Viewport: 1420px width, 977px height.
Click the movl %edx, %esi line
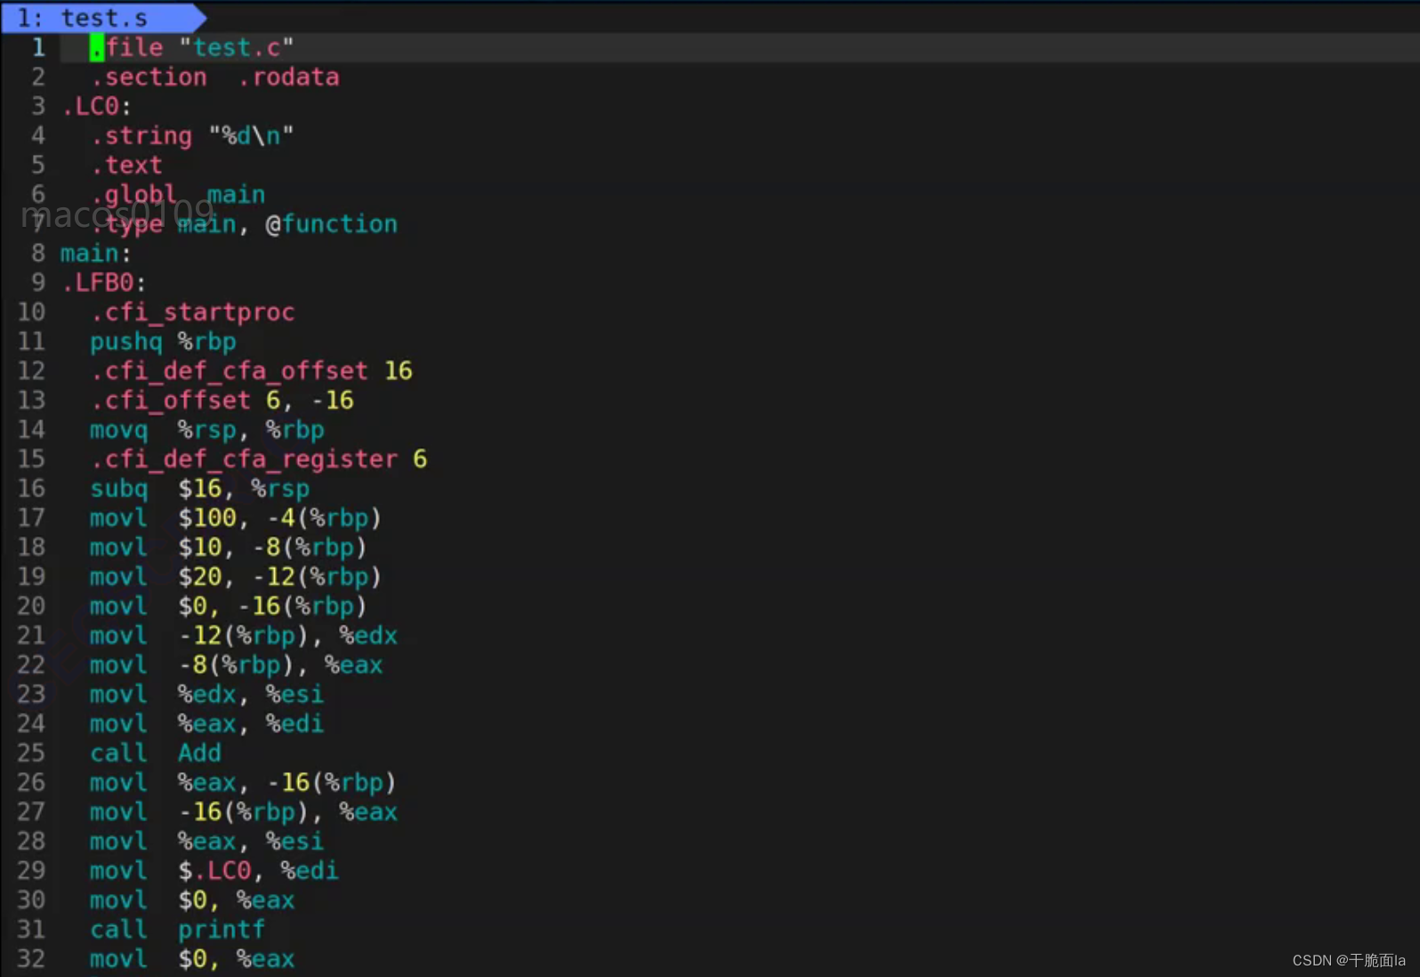click(x=206, y=693)
